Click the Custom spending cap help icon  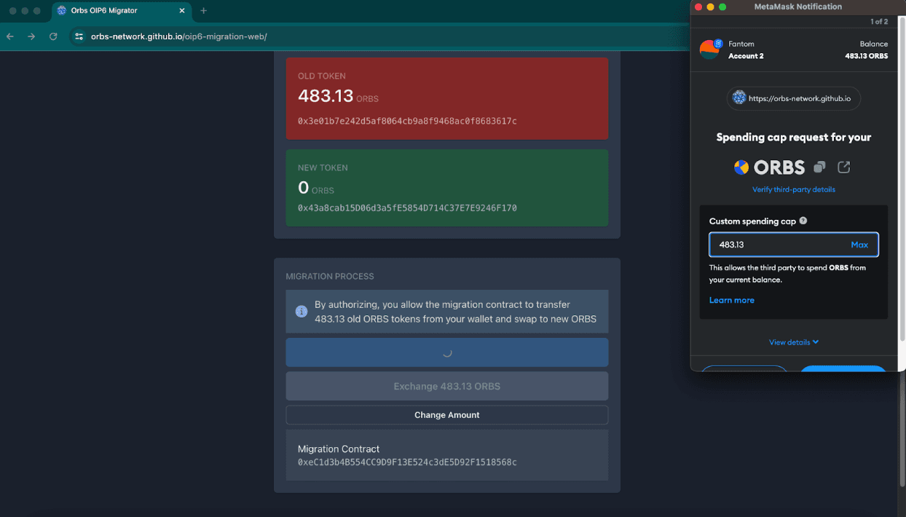pyautogui.click(x=803, y=221)
